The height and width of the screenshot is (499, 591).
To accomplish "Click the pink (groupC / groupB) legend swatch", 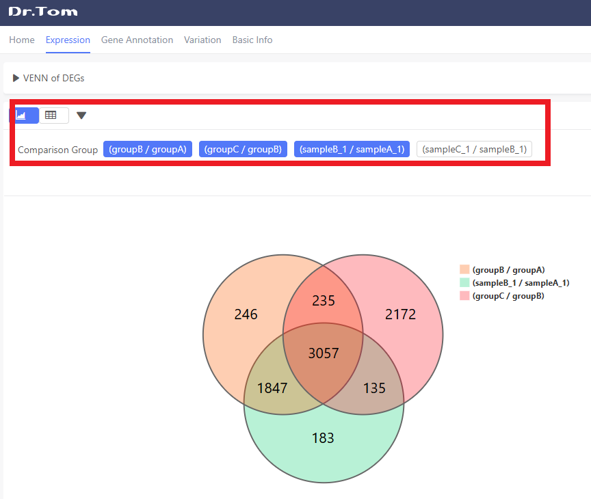I will [x=464, y=296].
